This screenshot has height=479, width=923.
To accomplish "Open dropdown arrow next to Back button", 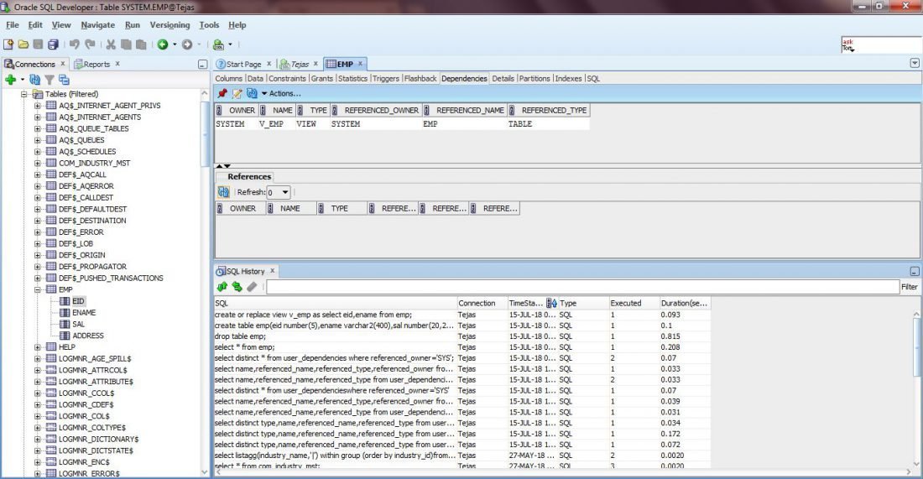I will [x=175, y=44].
